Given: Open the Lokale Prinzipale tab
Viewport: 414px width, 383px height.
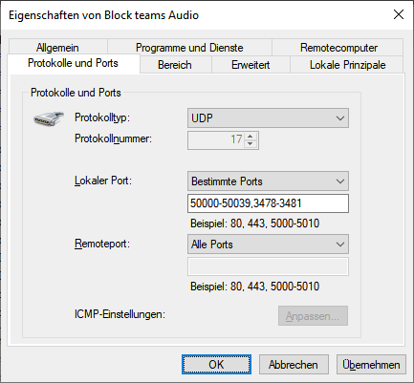Looking at the screenshot, I should 347,65.
